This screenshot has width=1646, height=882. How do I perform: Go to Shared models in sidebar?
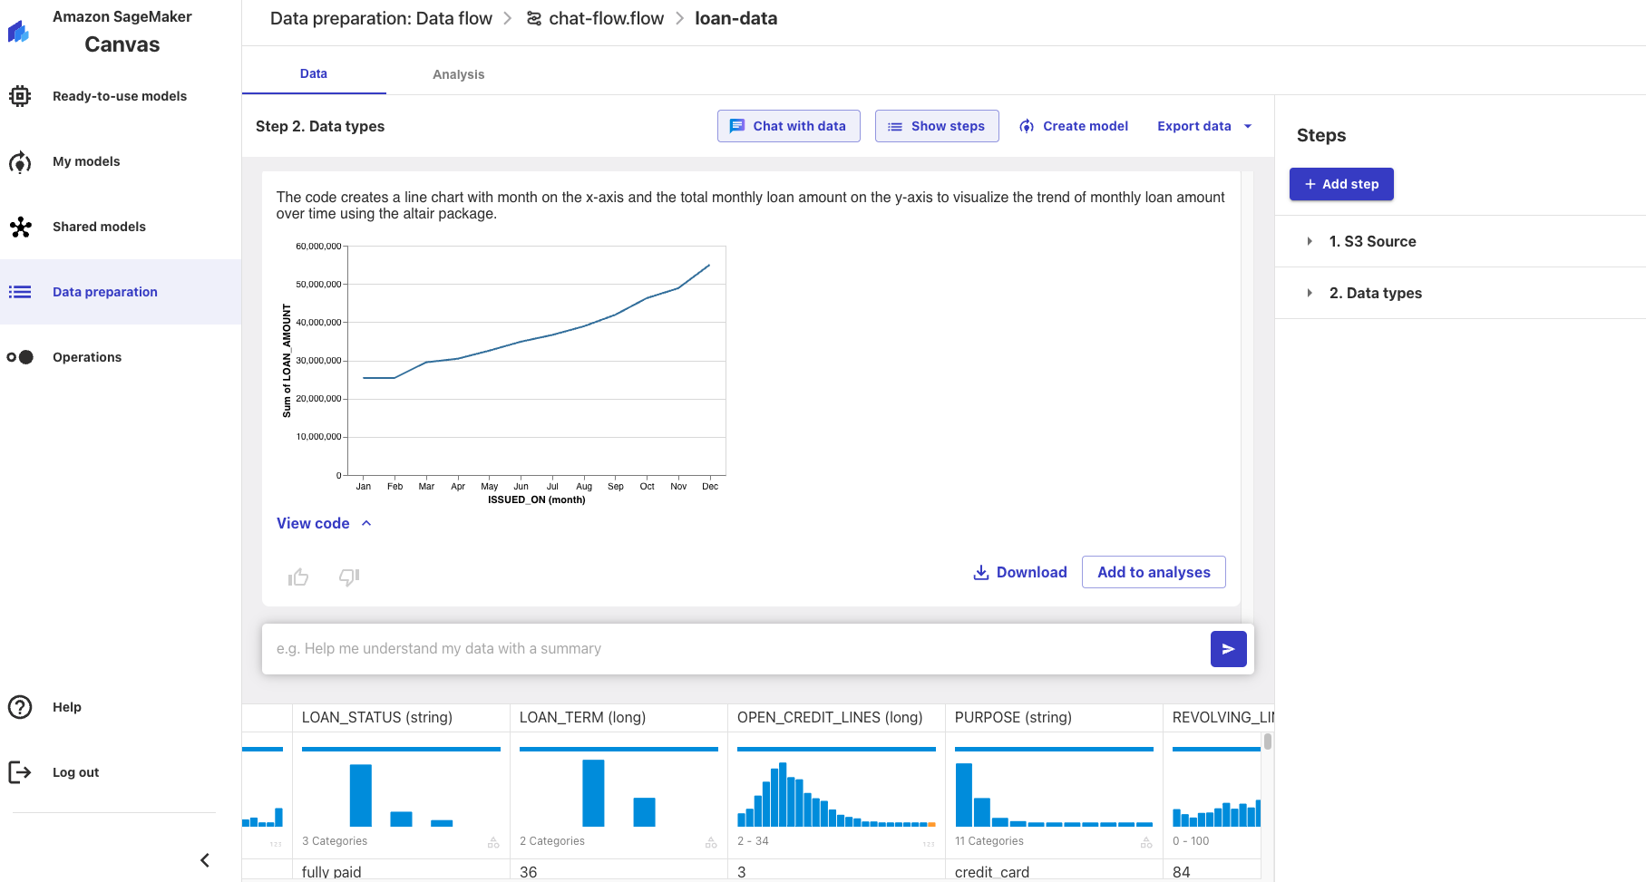pos(99,227)
